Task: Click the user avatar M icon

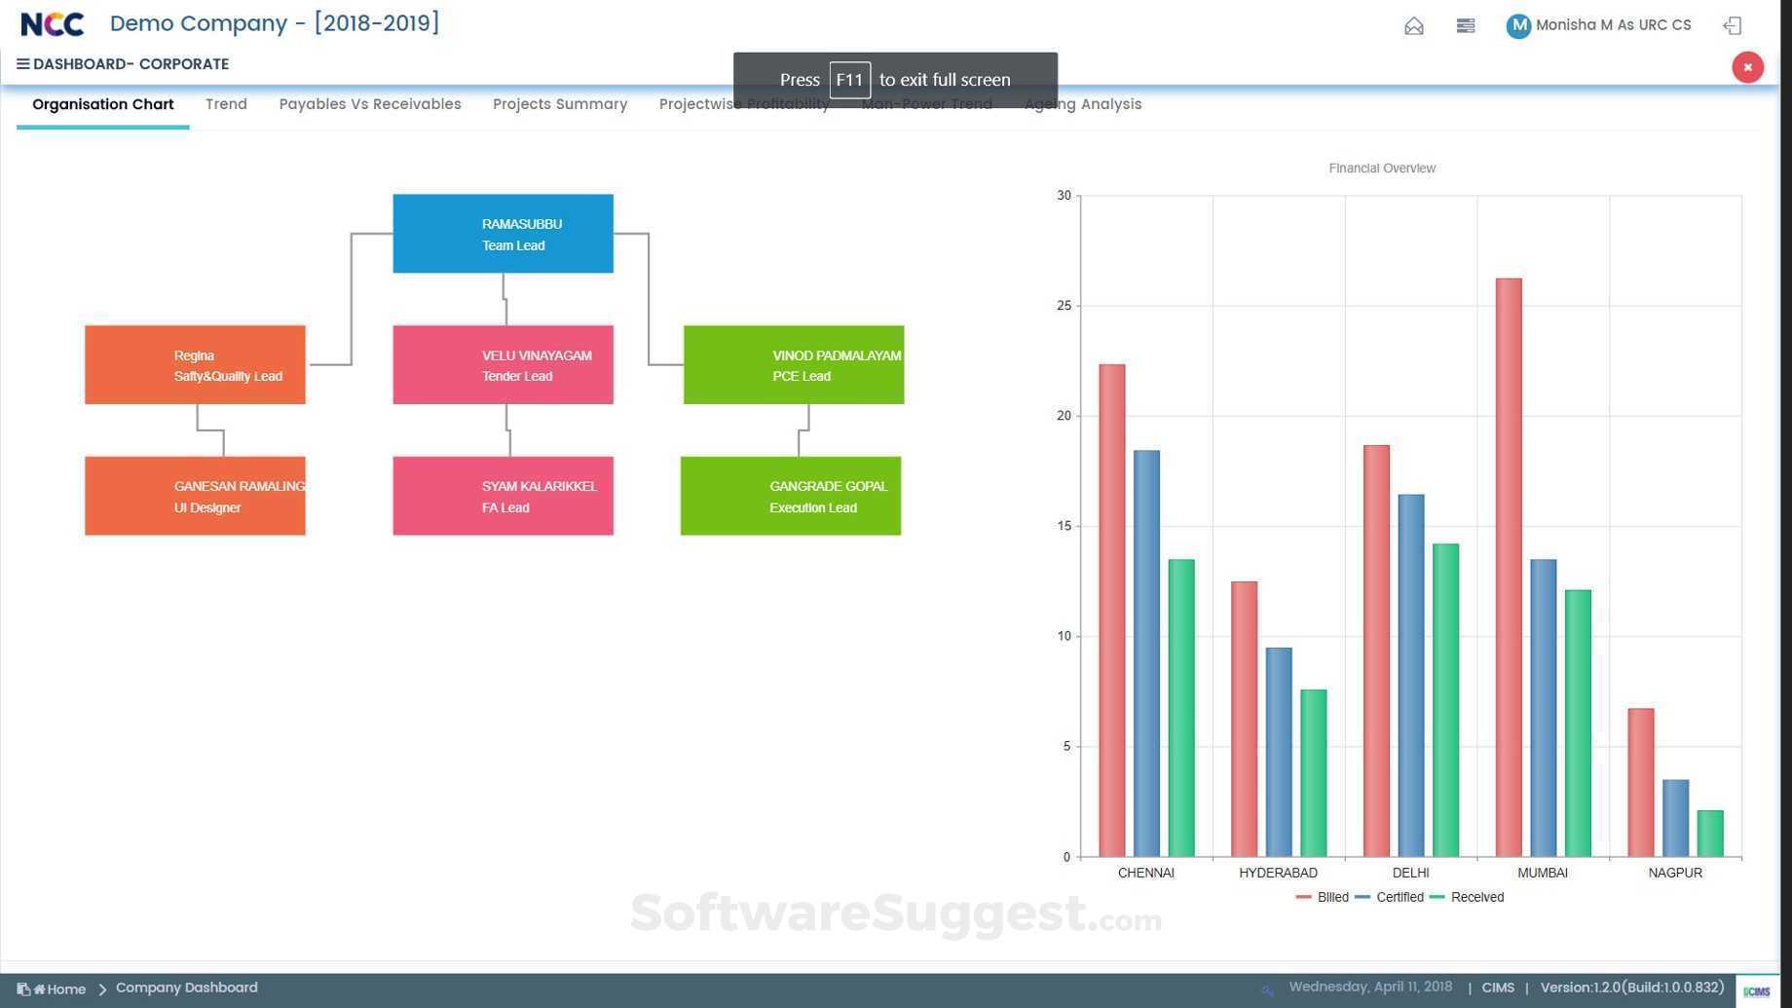Action: [1518, 26]
